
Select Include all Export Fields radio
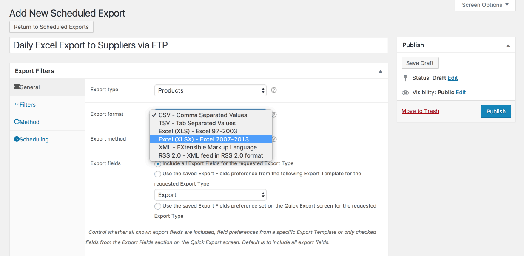pyautogui.click(x=158, y=163)
